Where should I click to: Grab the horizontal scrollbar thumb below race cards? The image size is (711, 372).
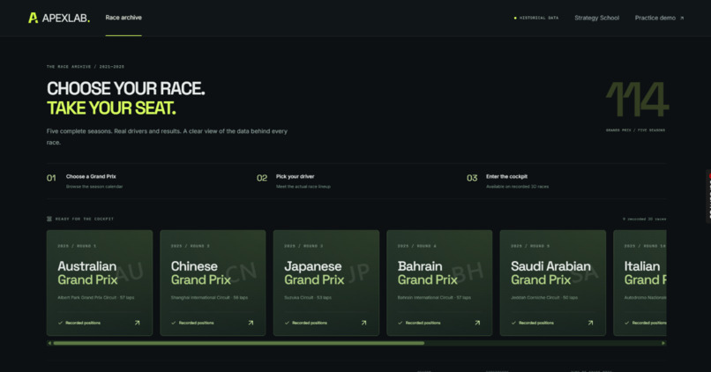[x=238, y=343]
